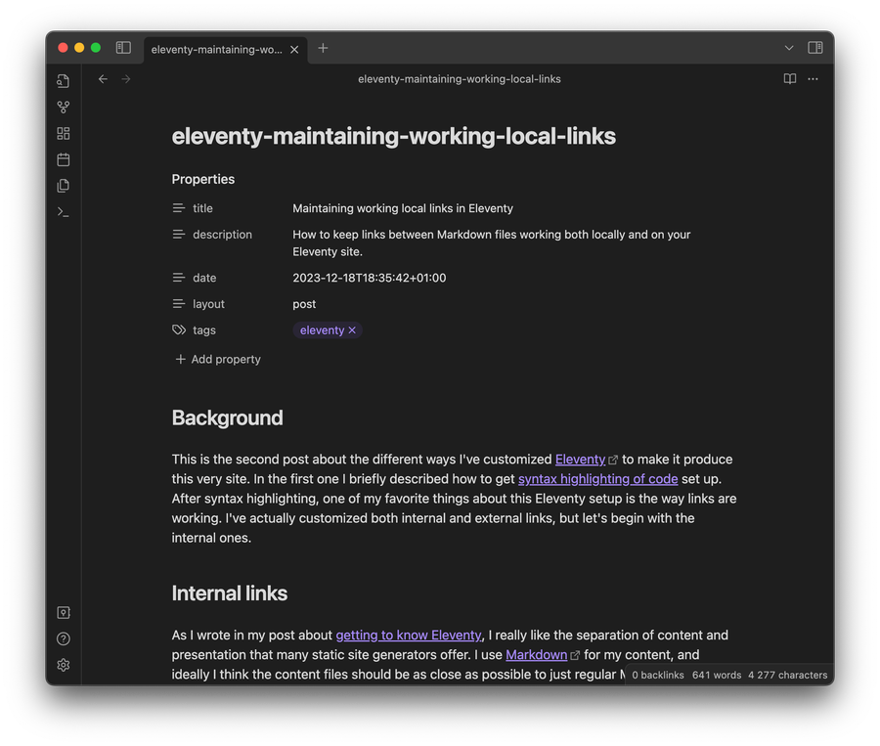This screenshot has height=746, width=880.
Task: Click the title property type icon
Action: pyautogui.click(x=179, y=208)
